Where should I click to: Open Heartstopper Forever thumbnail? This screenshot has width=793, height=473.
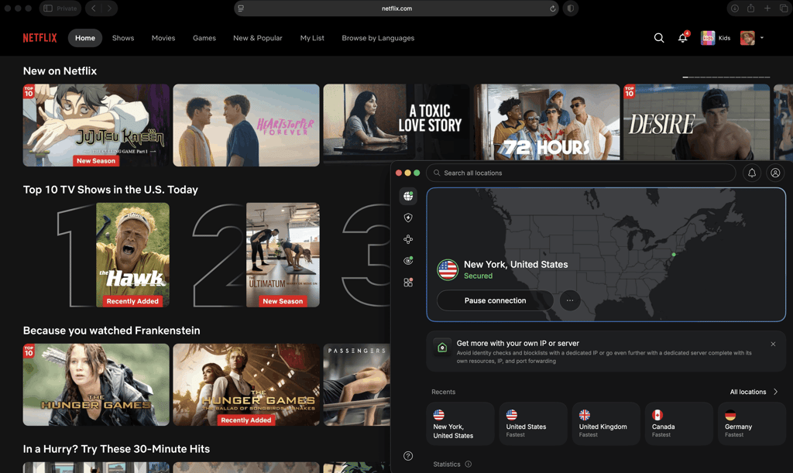246,125
